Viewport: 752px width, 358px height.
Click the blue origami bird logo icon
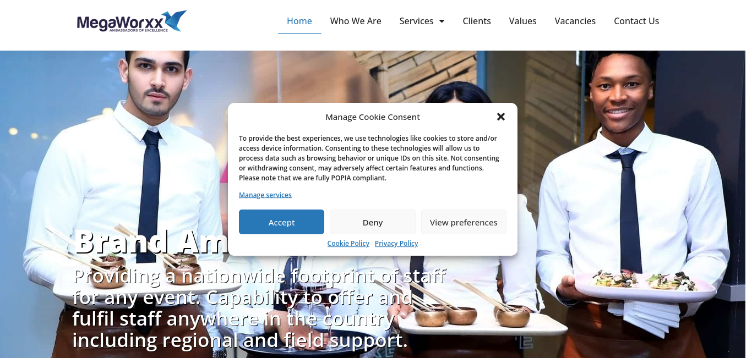[175, 20]
